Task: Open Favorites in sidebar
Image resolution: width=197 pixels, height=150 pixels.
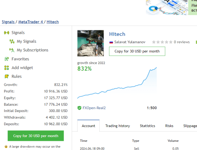Action: [x=20, y=59]
